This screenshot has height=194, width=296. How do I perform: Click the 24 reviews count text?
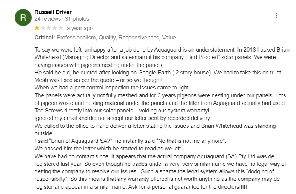pyautogui.click(x=48, y=19)
